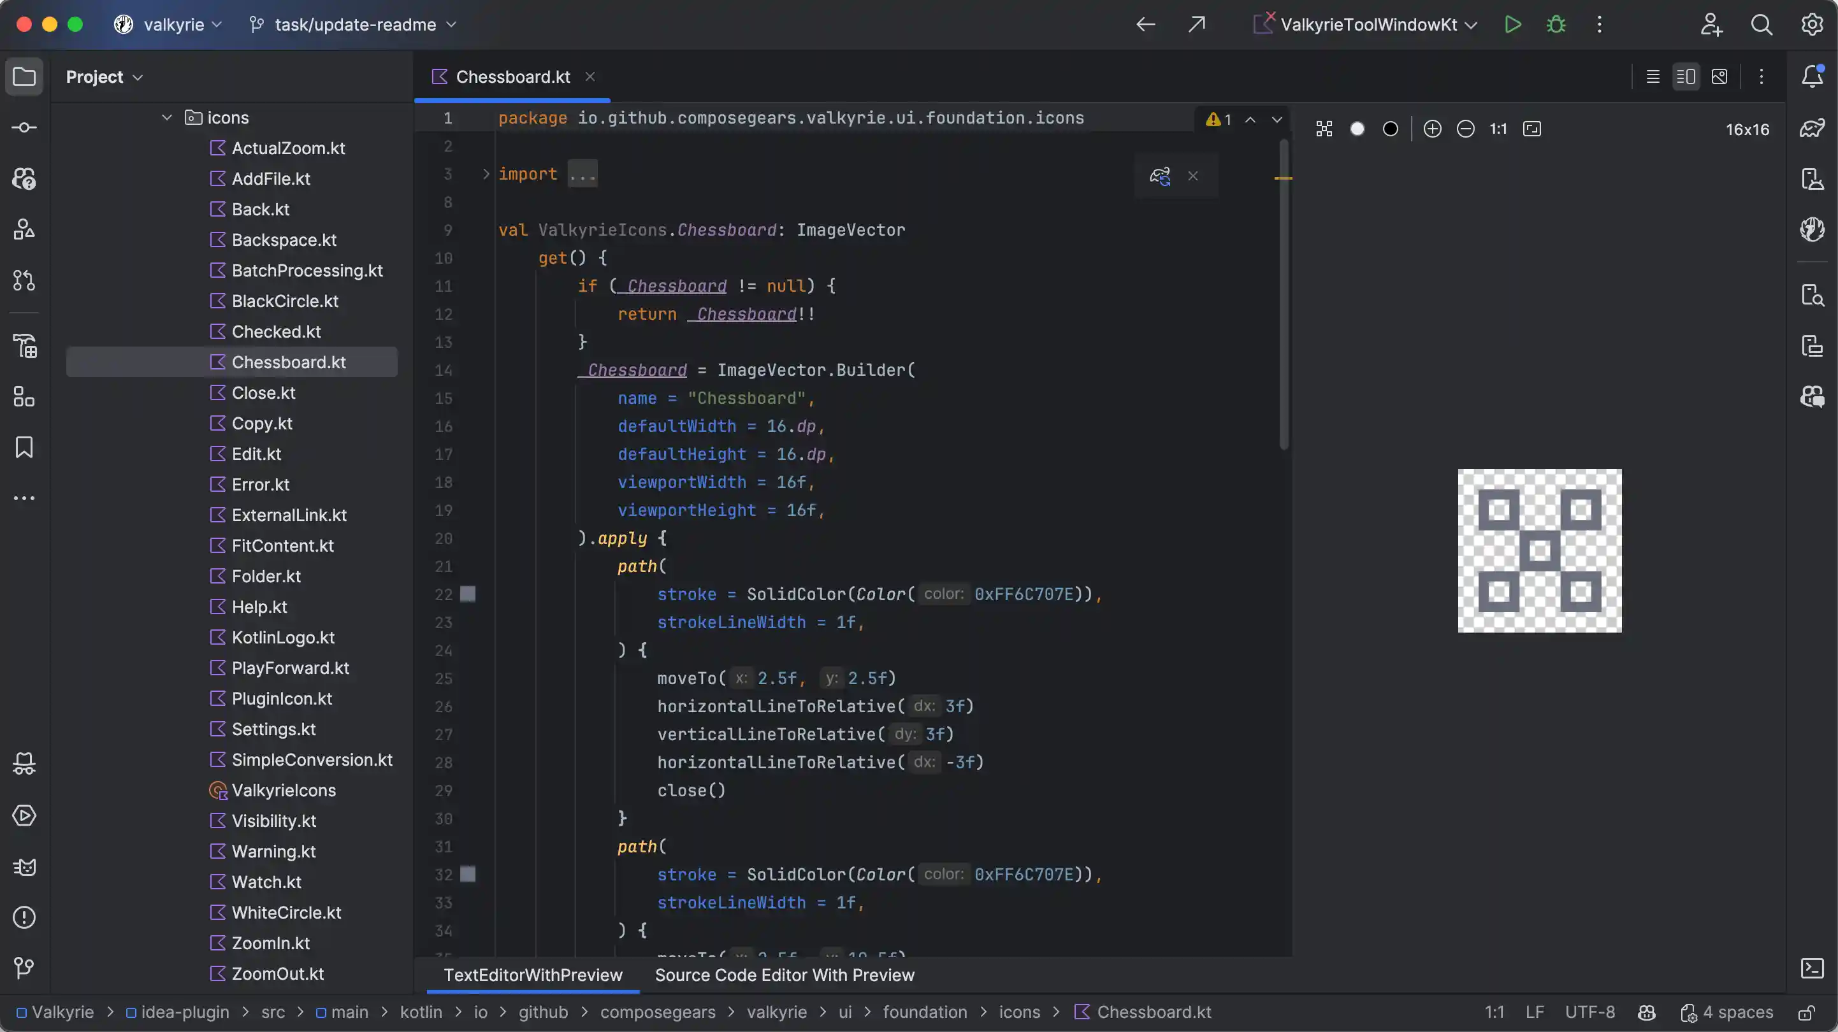Click the Search Everywhere magnifier
The height and width of the screenshot is (1032, 1838).
point(1761,24)
